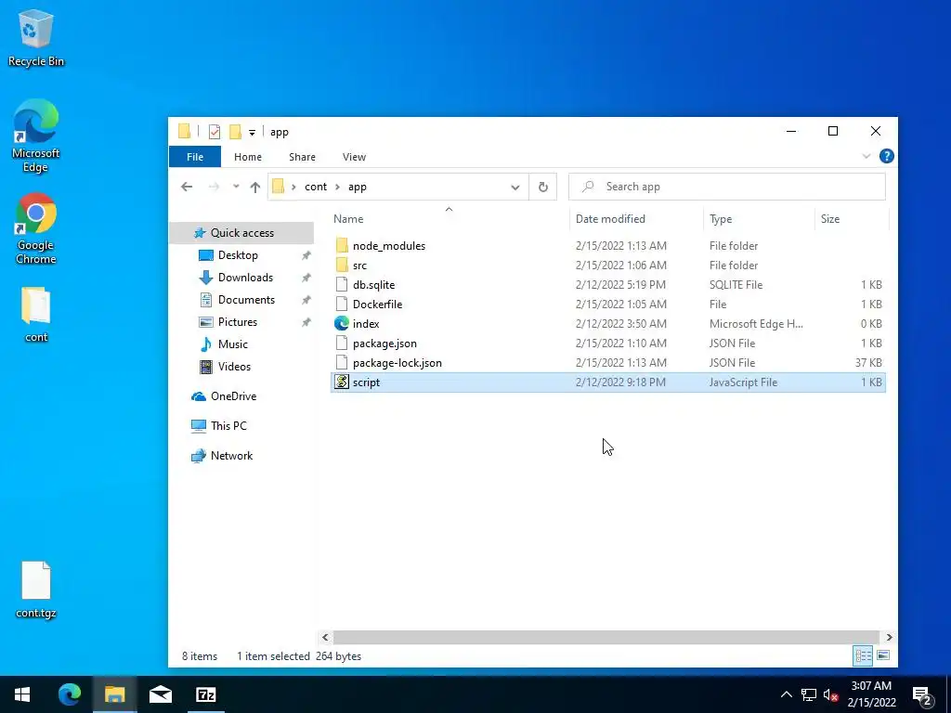Open Documents in the navigation pane
This screenshot has height=713, width=951.
coord(246,300)
